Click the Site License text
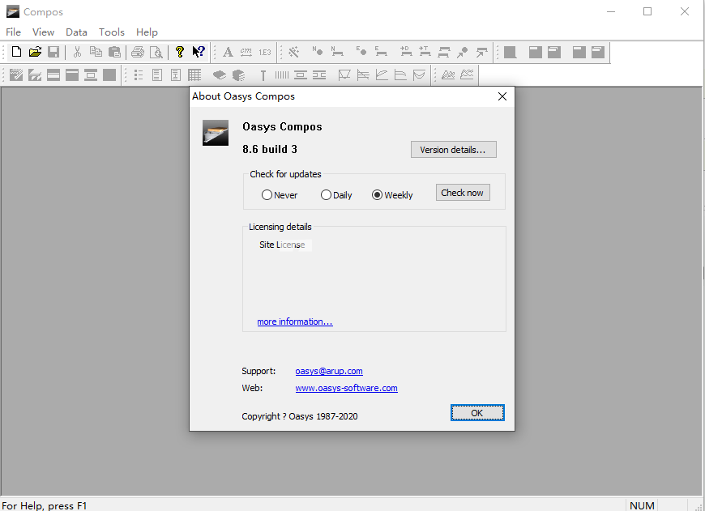 (282, 245)
